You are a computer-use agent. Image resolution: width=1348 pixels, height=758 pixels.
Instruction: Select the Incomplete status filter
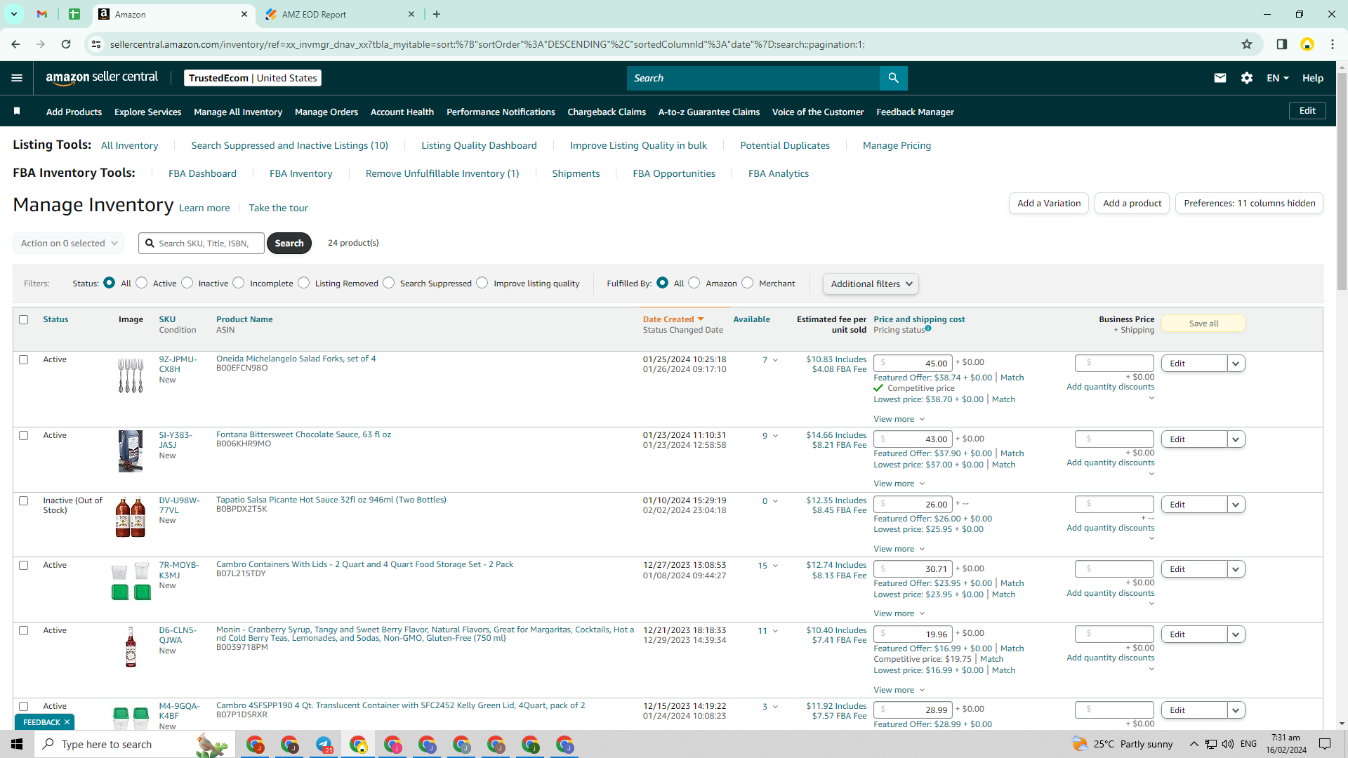239,283
